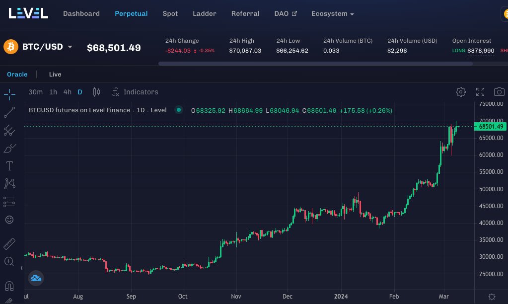This screenshot has height=304, width=508.
Task: Click the 24h Low value $66,254.62
Action: (x=292, y=51)
